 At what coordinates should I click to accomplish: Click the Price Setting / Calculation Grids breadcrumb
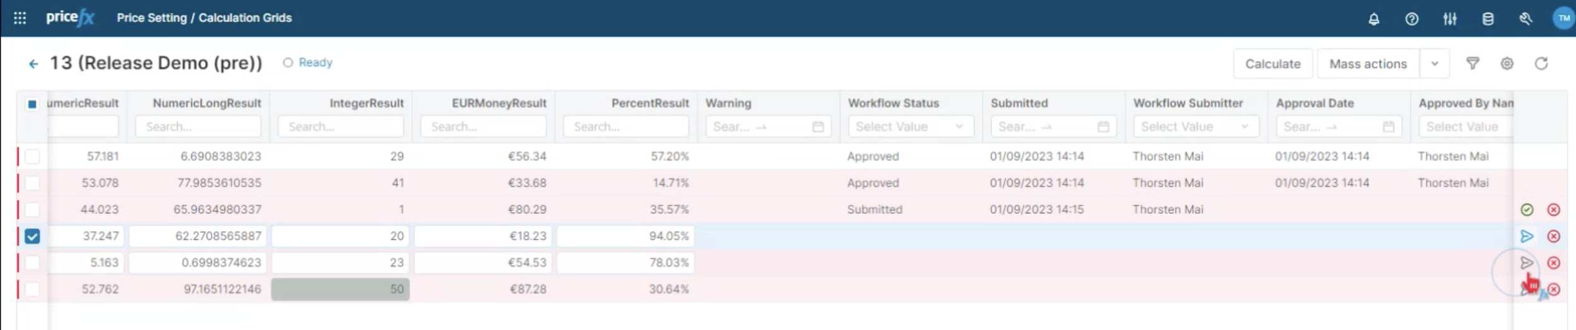pyautogui.click(x=204, y=18)
